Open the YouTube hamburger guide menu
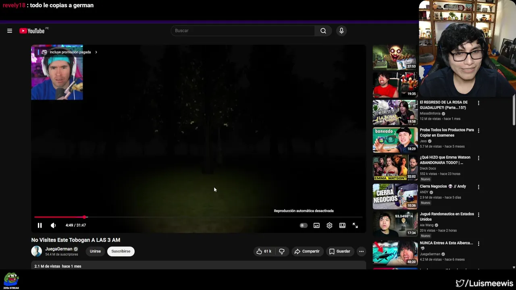The image size is (516, 290). tap(10, 31)
